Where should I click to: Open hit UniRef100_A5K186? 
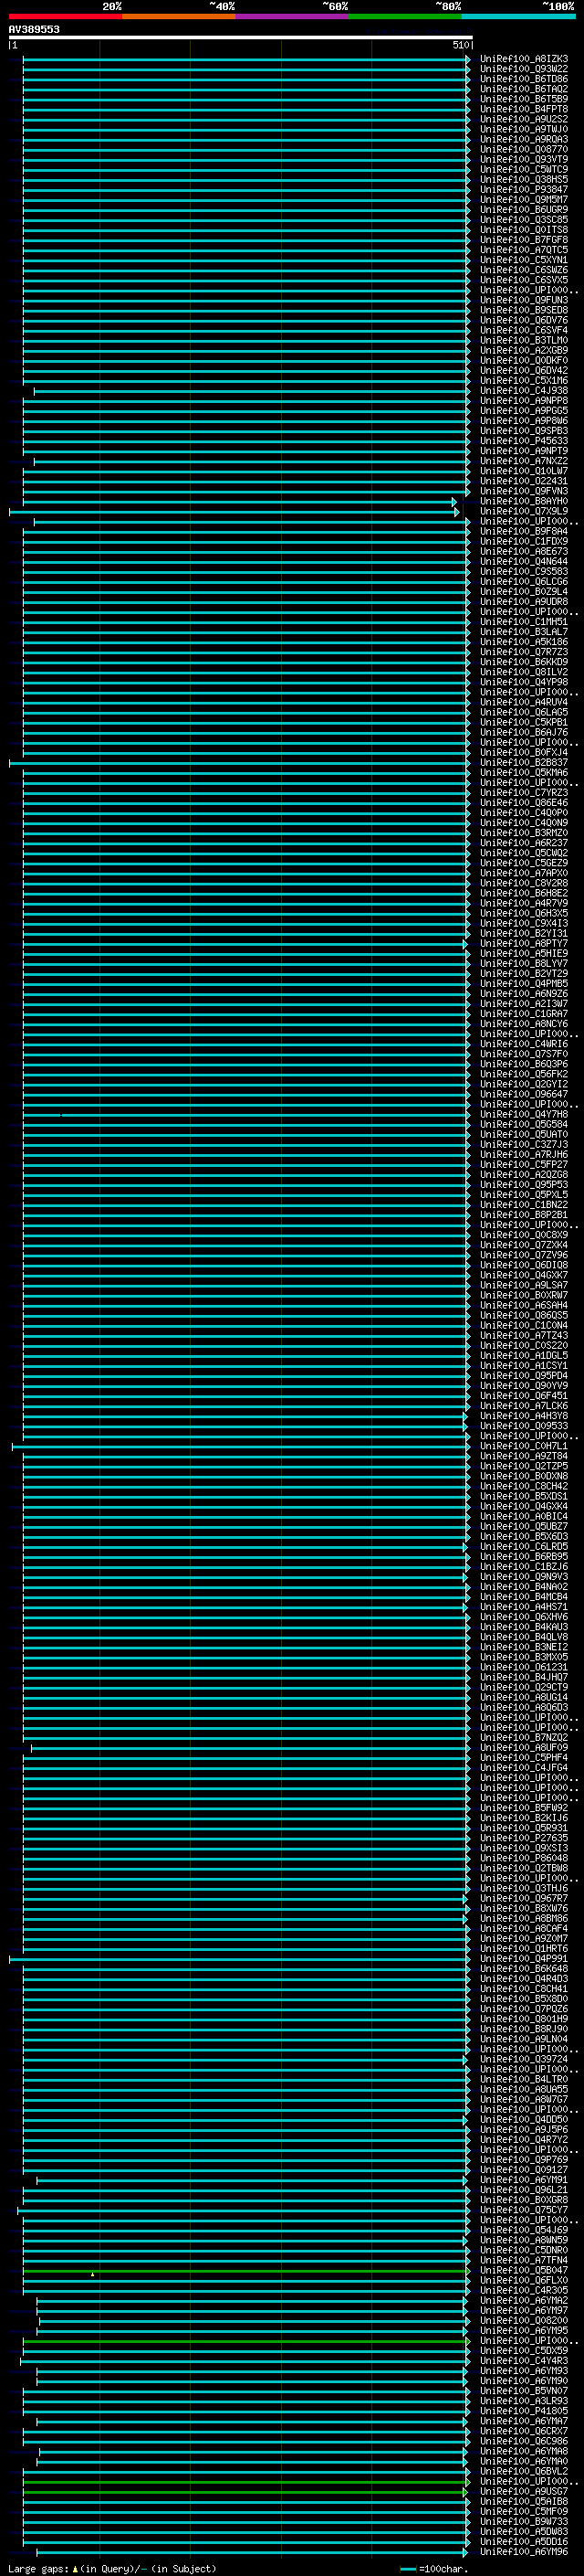523,642
